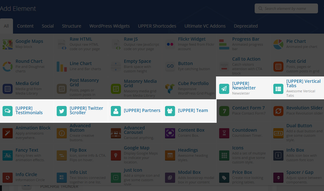The image size is (324, 191).
Task: Click the [UPPER] Partners person icon
Action: pos(116,111)
